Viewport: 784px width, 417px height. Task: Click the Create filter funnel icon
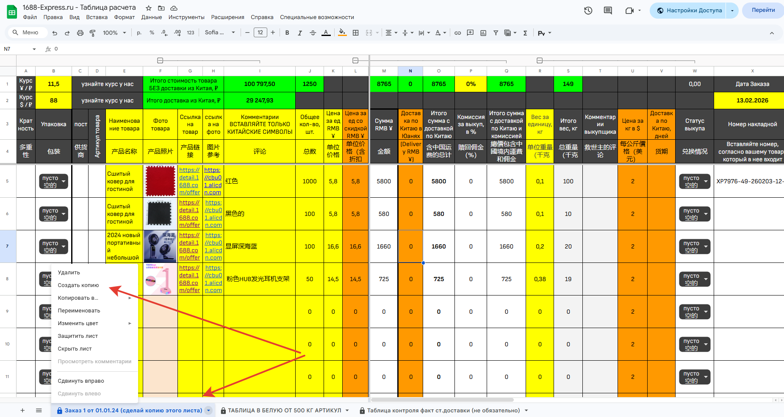[x=496, y=33]
